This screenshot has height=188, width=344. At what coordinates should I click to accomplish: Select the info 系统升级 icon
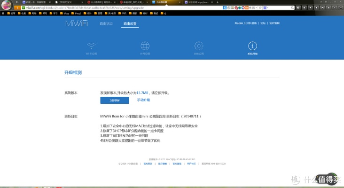(252, 48)
